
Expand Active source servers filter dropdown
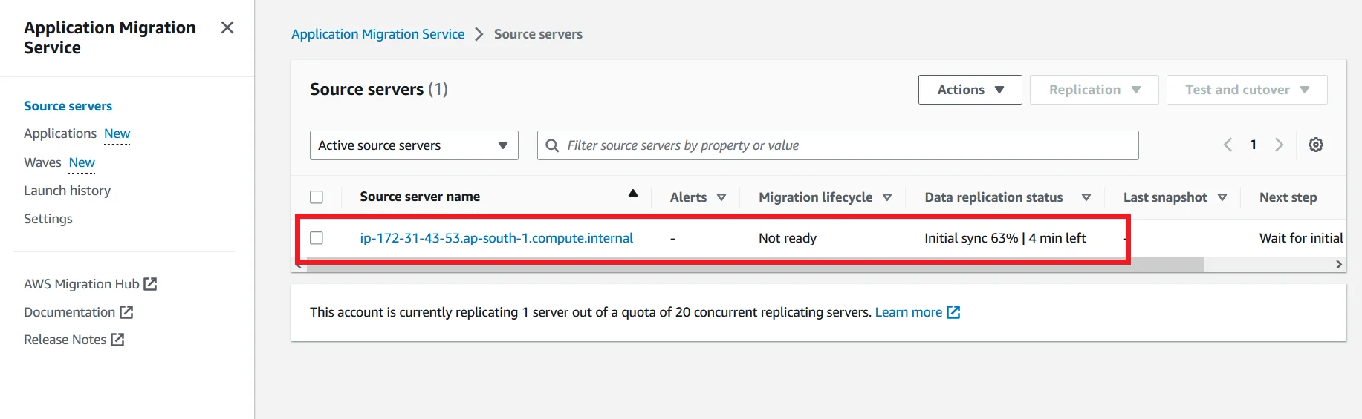414,145
